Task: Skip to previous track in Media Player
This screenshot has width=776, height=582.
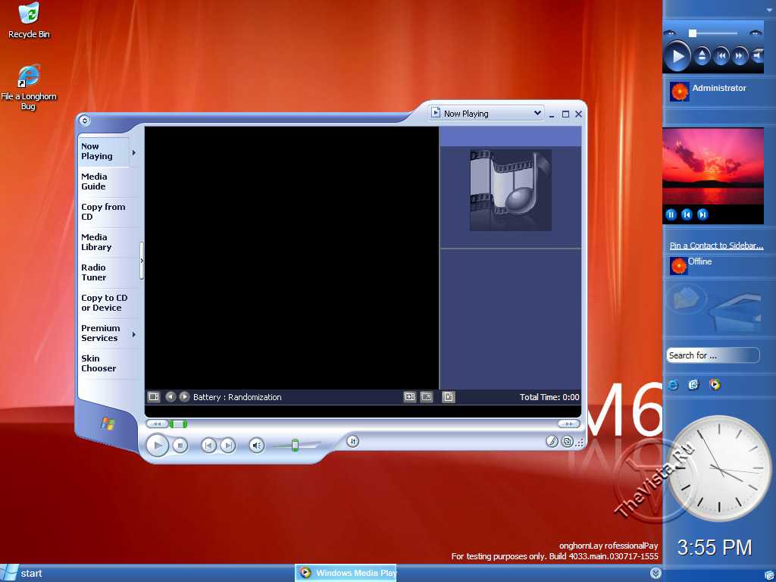Action: pos(209,446)
